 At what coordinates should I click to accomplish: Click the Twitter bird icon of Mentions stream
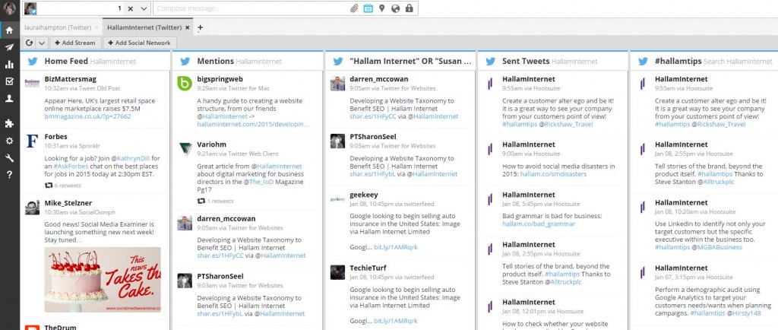185,62
